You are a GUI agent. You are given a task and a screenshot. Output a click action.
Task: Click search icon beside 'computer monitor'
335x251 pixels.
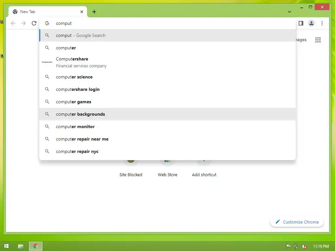point(47,126)
